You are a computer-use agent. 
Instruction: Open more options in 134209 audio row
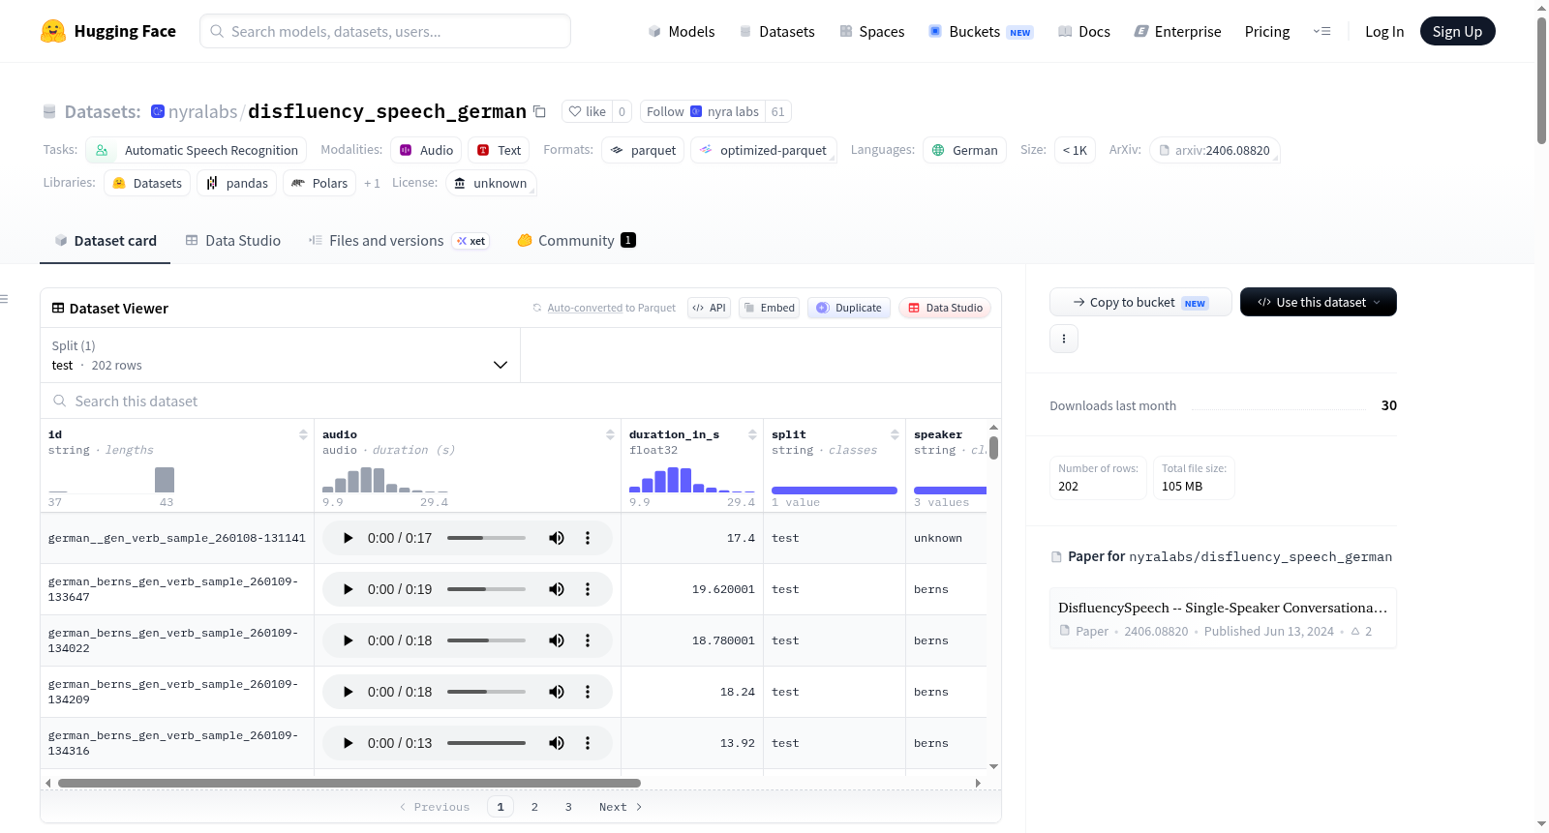(x=588, y=692)
